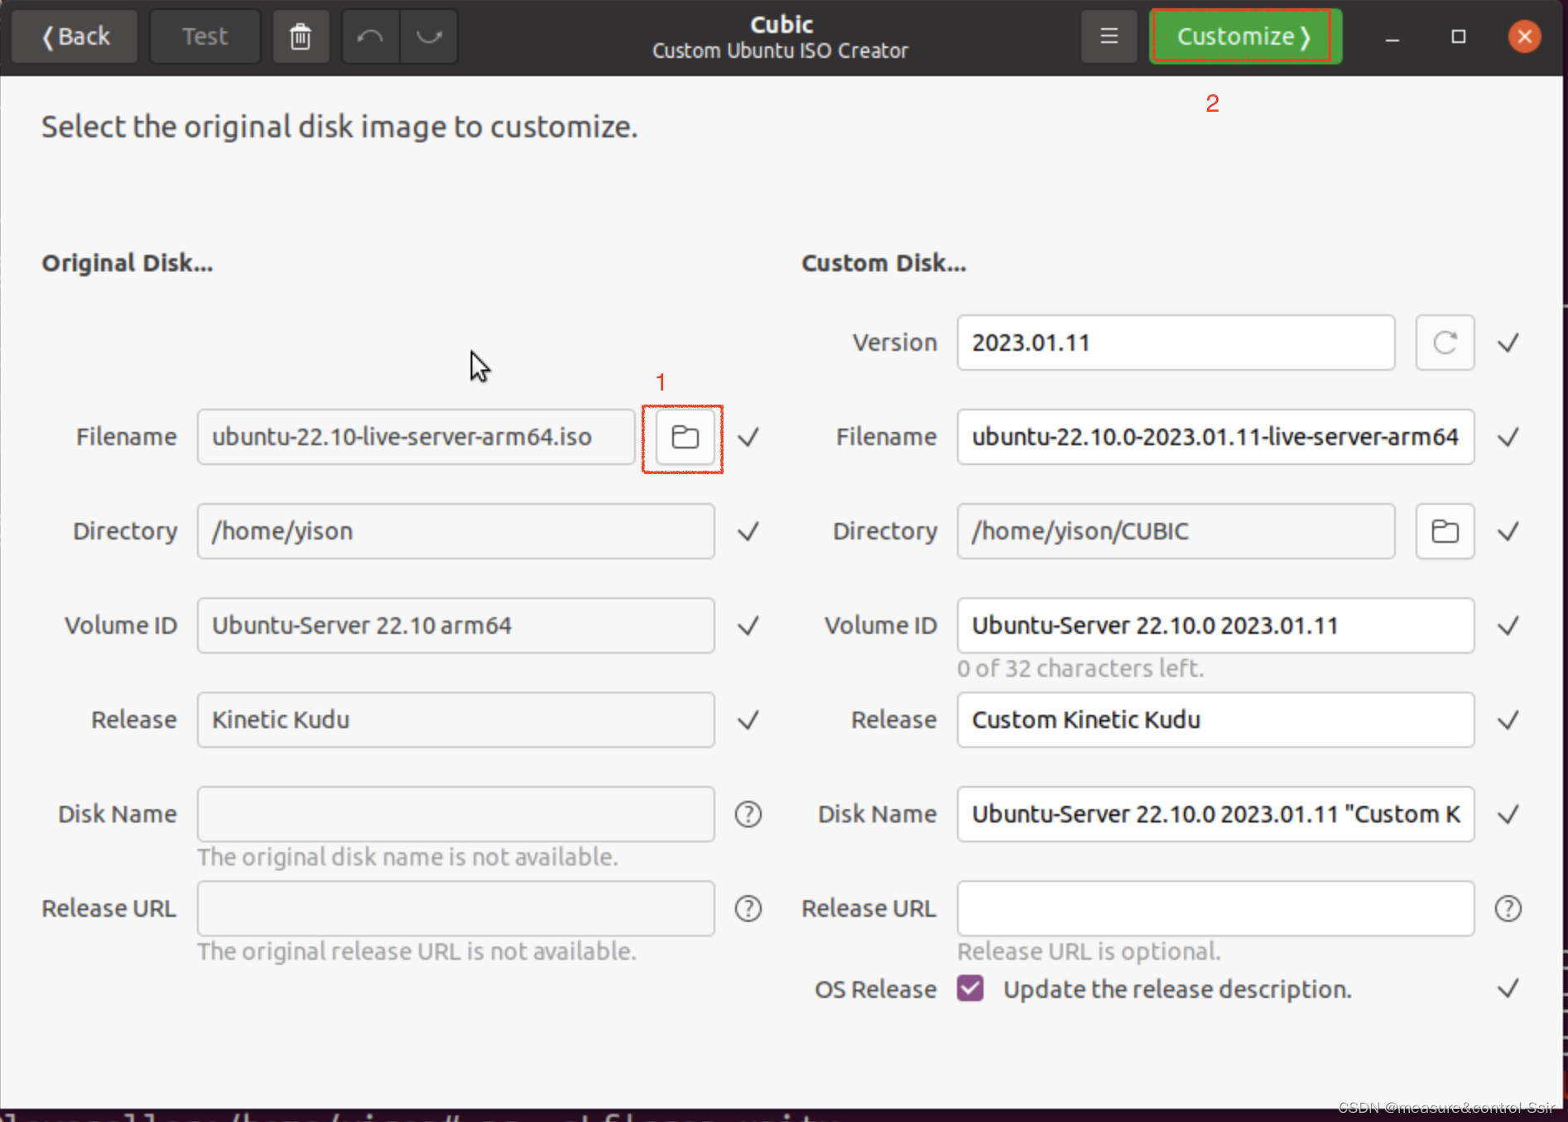Click the undo arrow icon
The width and height of the screenshot is (1568, 1122).
(x=370, y=36)
